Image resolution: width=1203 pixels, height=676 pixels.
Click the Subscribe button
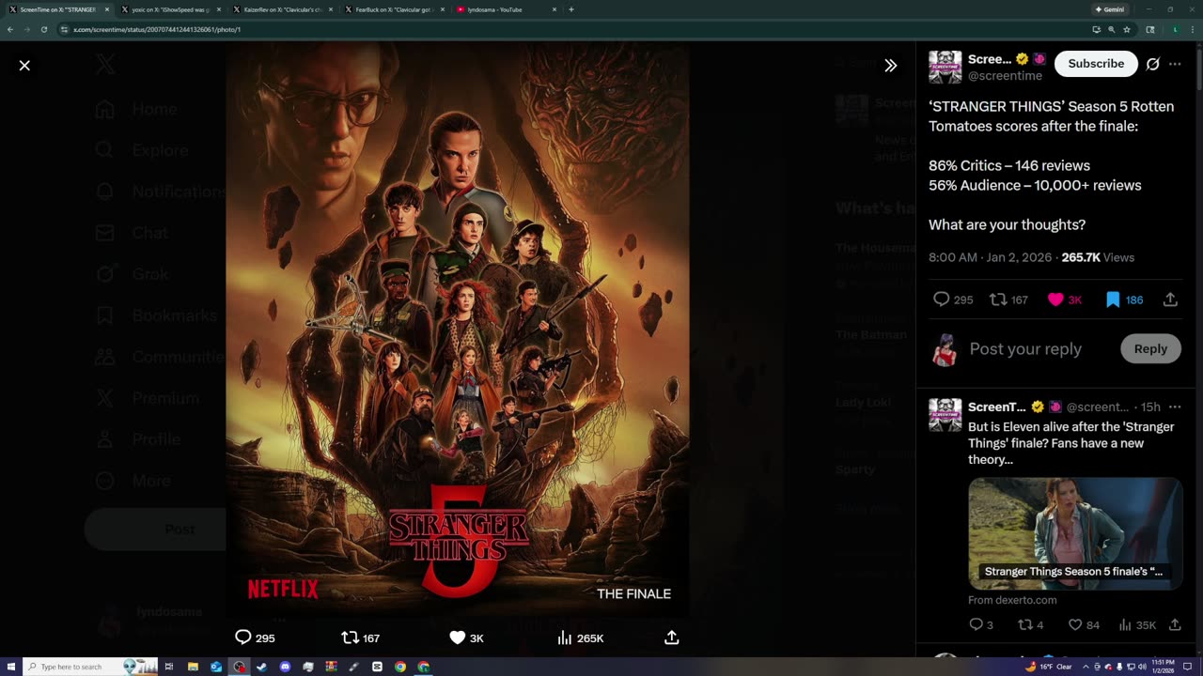[x=1096, y=64]
